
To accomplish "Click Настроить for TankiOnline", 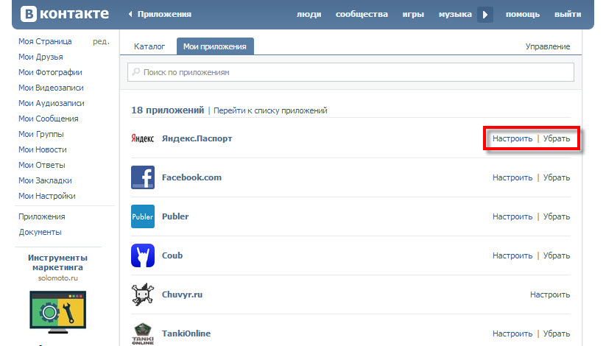I will pyautogui.click(x=512, y=333).
